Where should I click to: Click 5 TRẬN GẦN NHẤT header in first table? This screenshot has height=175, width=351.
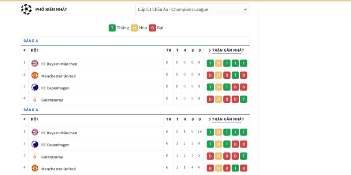(226, 50)
